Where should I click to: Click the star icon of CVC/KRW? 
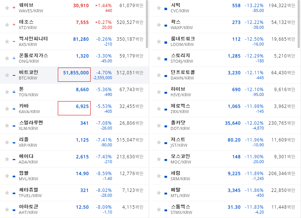click(x=159, y=8)
